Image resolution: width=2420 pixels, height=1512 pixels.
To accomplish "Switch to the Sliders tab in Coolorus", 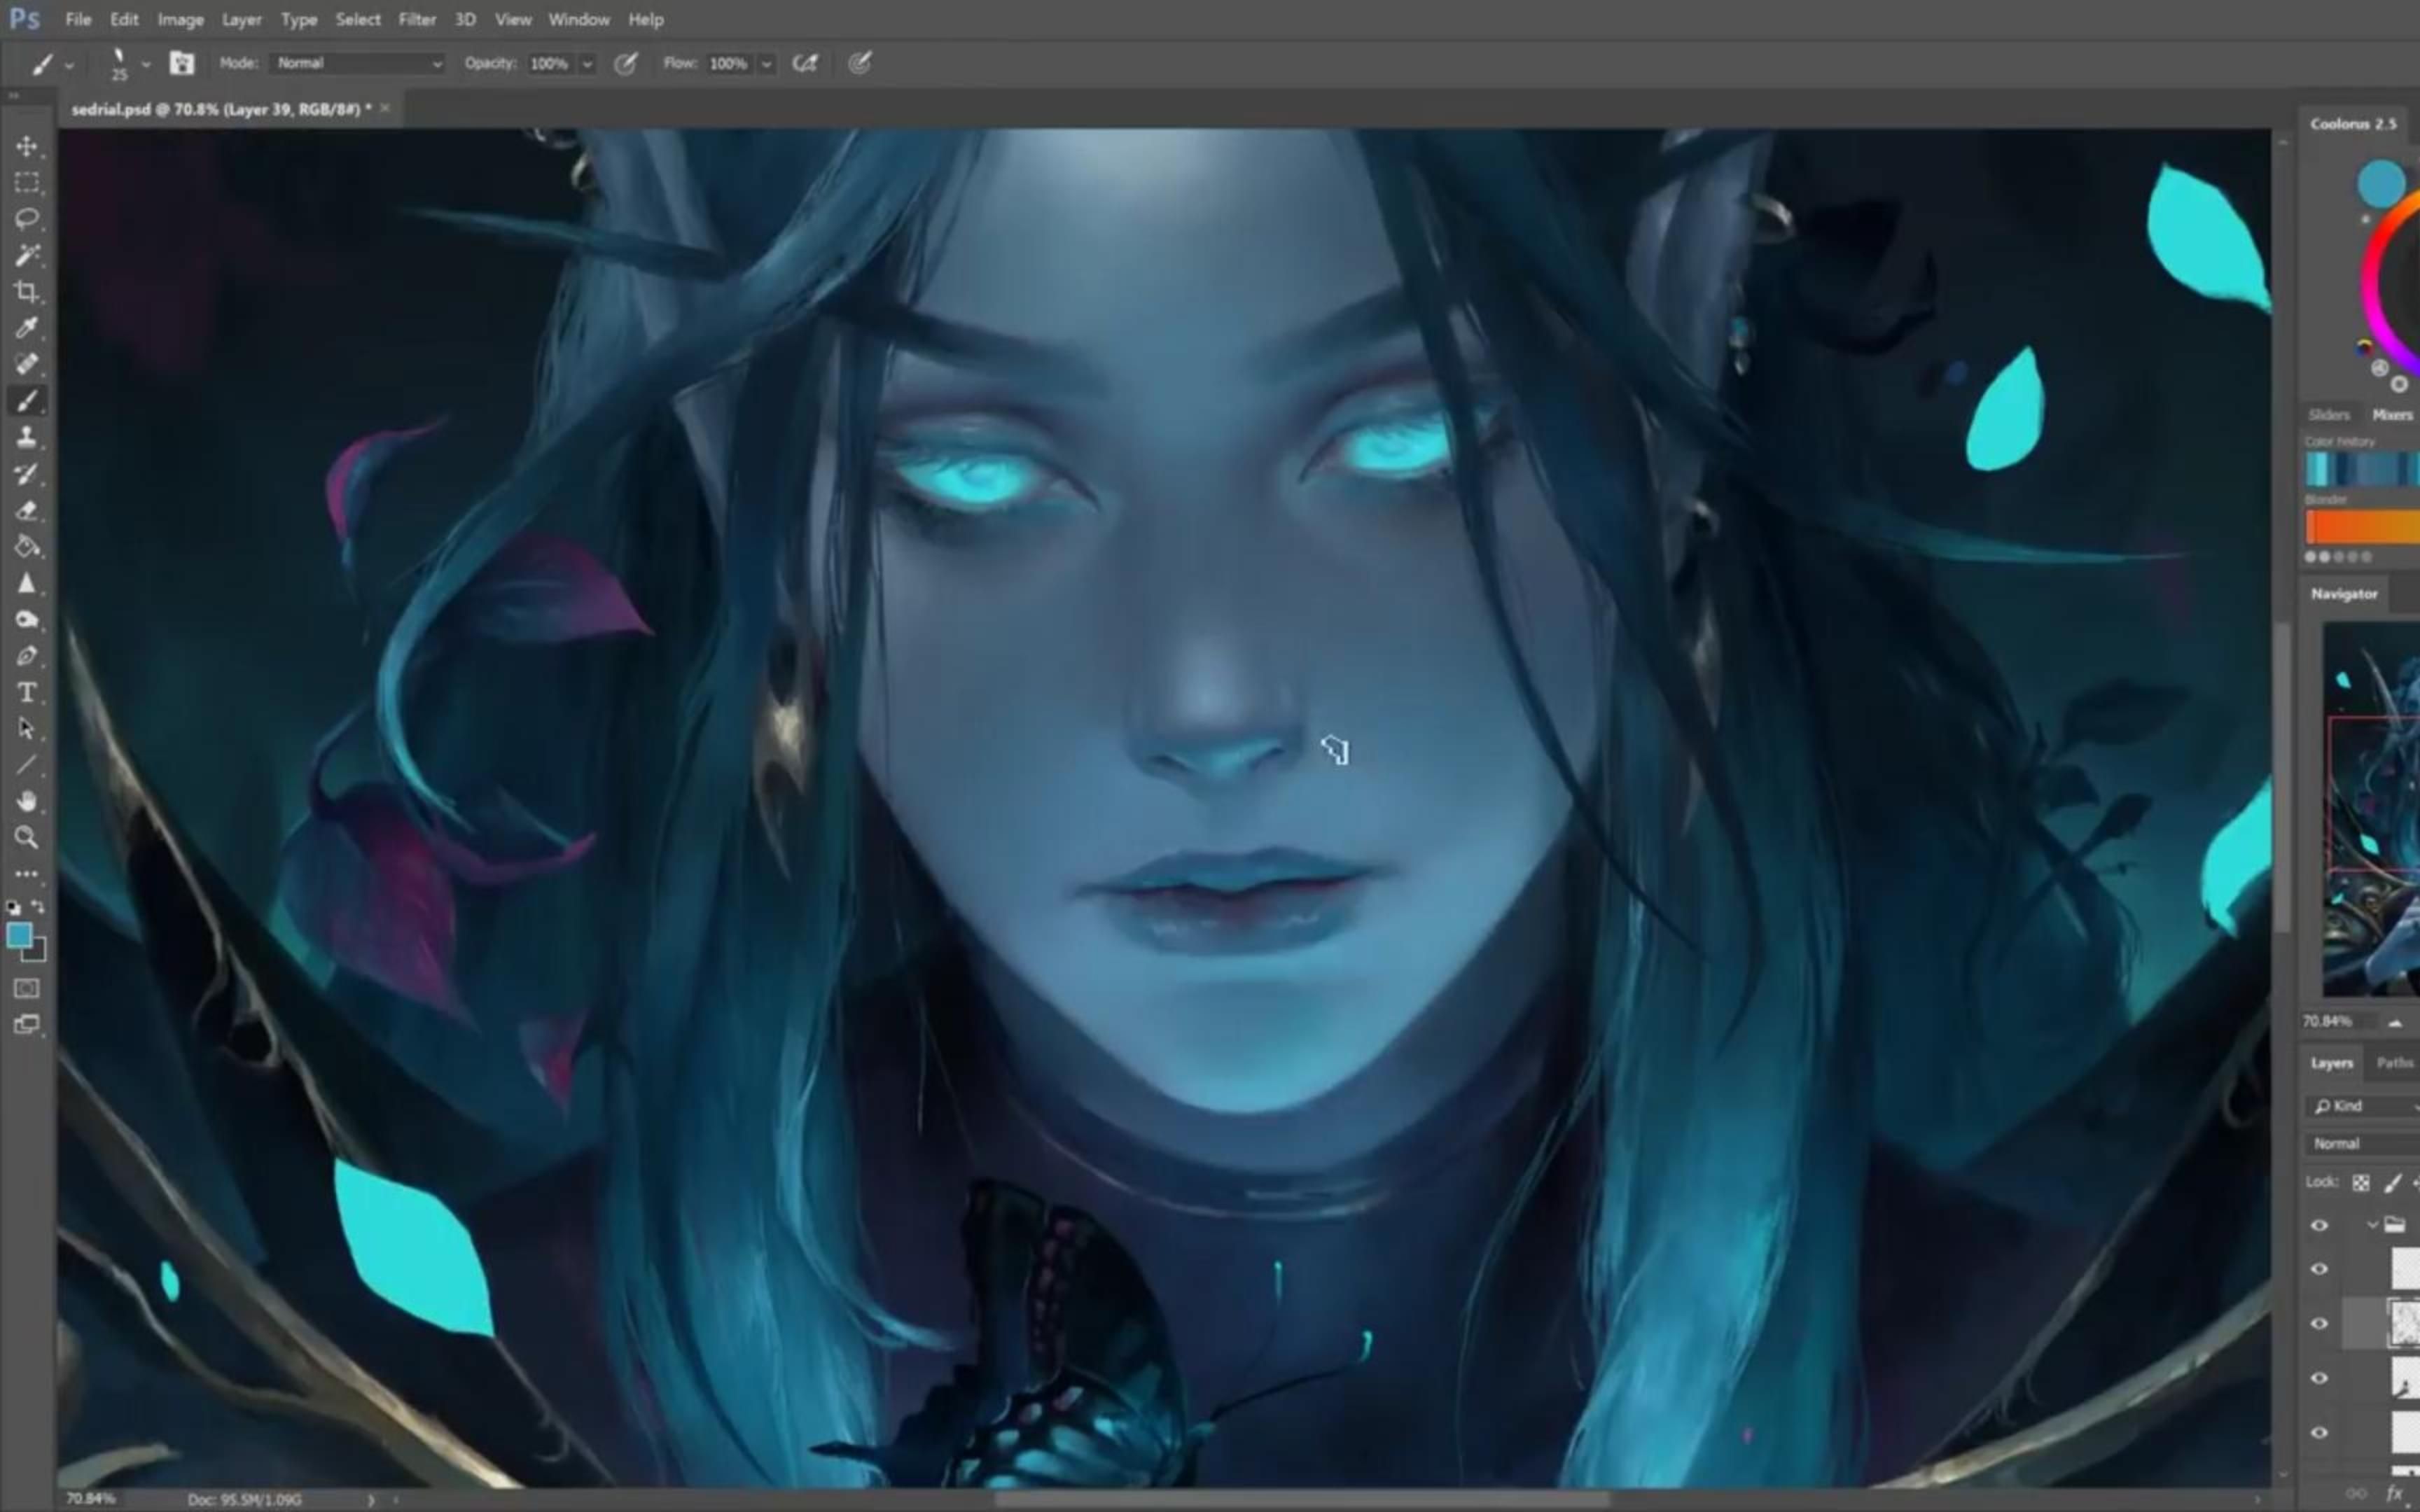I will [2329, 415].
